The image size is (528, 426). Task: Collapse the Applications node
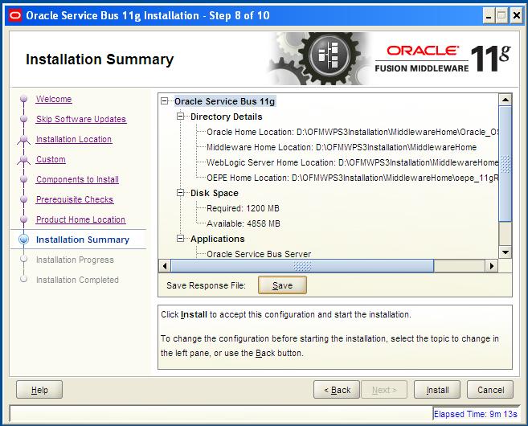click(181, 239)
